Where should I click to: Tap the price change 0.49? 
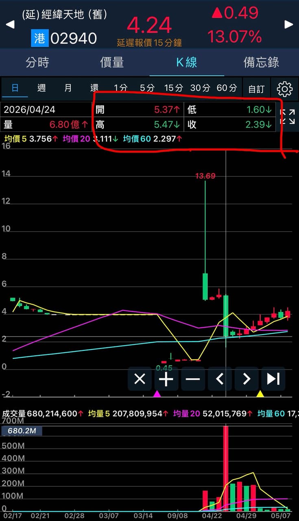point(235,13)
